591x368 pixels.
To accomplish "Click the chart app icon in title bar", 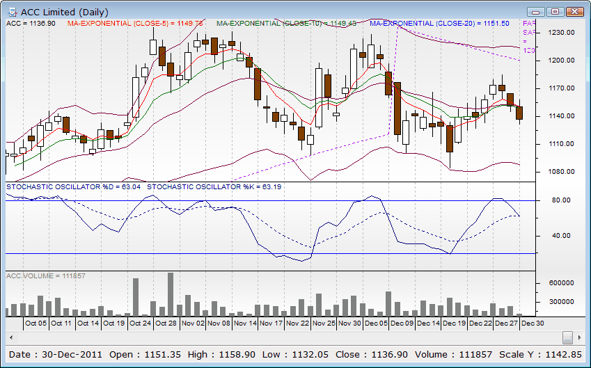I will coord(12,12).
